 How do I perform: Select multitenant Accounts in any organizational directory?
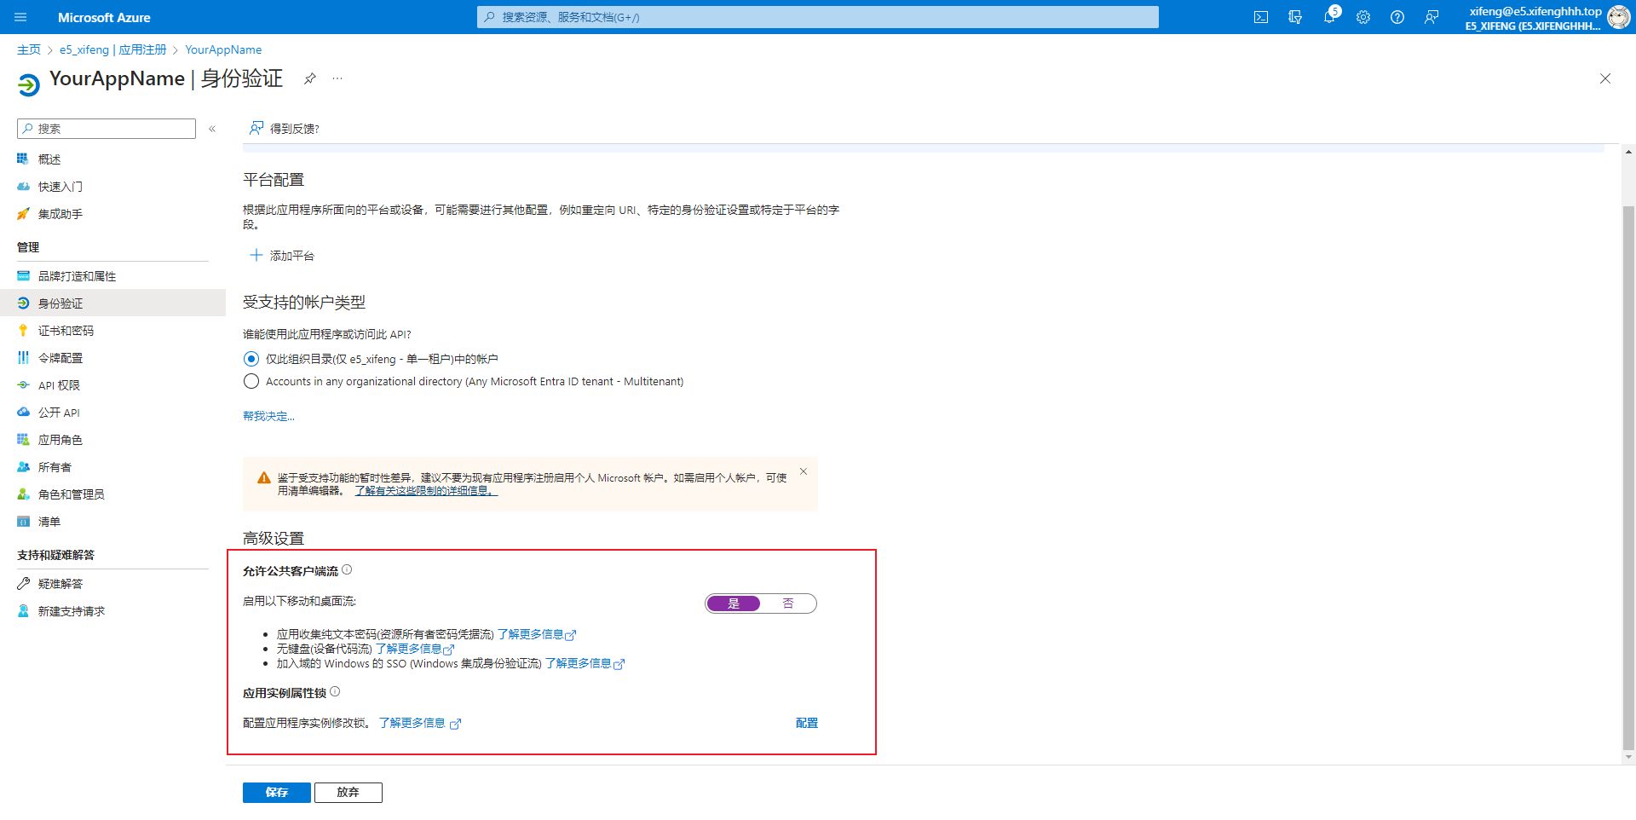click(x=251, y=382)
